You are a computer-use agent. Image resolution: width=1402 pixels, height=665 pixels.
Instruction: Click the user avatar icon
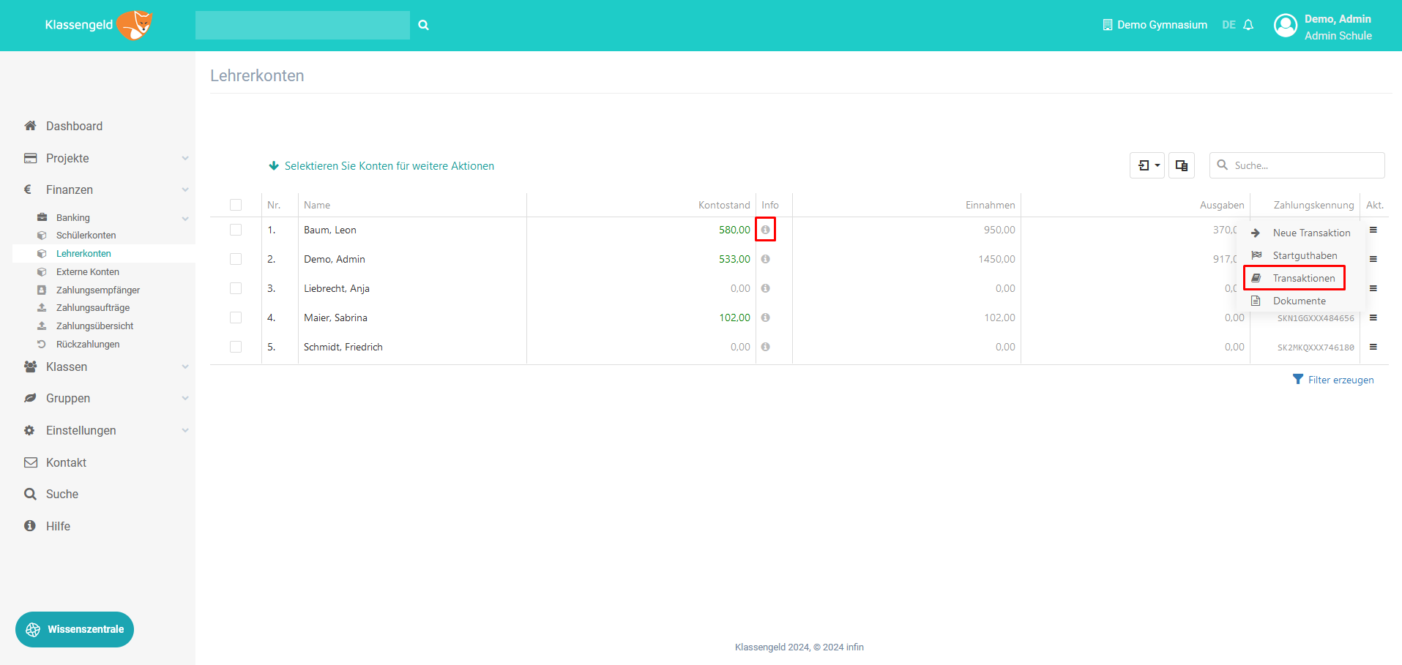coord(1286,26)
